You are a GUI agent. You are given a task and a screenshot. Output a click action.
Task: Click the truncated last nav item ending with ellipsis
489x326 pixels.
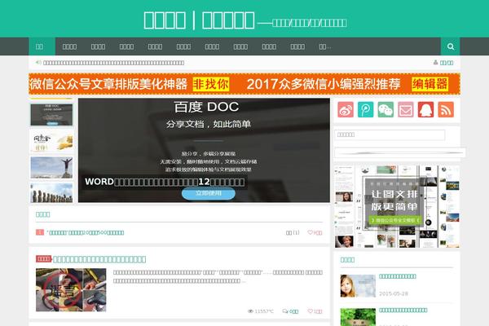click(325, 46)
